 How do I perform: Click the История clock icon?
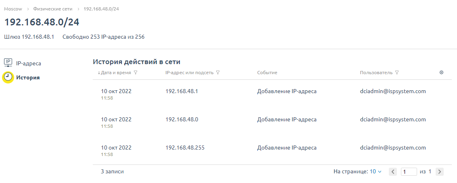(x=8, y=77)
